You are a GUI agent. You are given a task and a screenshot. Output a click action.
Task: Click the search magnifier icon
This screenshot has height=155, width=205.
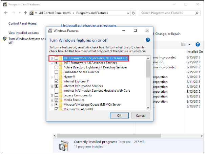[197, 13]
